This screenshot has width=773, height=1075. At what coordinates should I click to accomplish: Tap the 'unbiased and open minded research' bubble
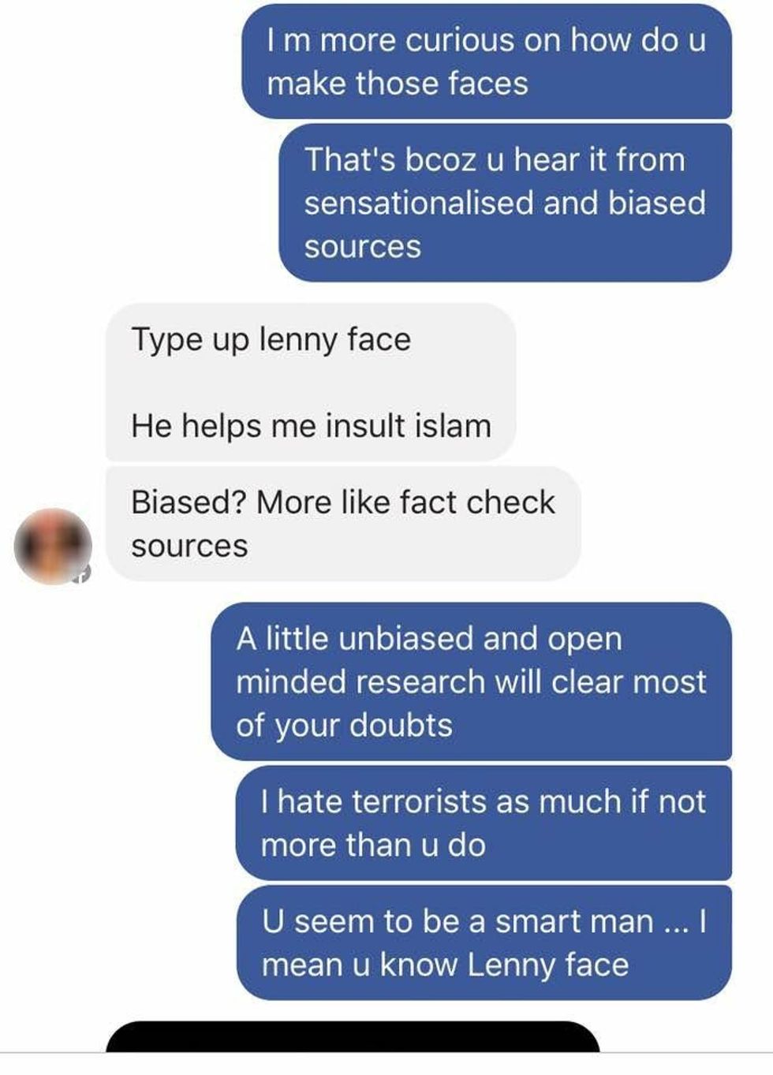tap(471, 681)
